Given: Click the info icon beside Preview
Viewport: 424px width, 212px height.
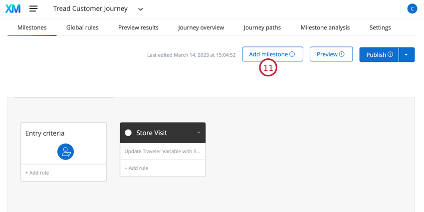Looking at the screenshot, I should coord(342,54).
